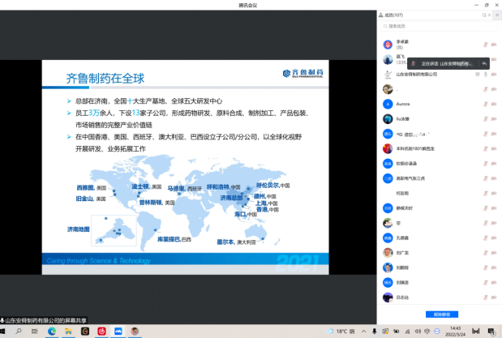Click the 屏幕共享 screen-sharing label at bottom left

click(x=44, y=320)
